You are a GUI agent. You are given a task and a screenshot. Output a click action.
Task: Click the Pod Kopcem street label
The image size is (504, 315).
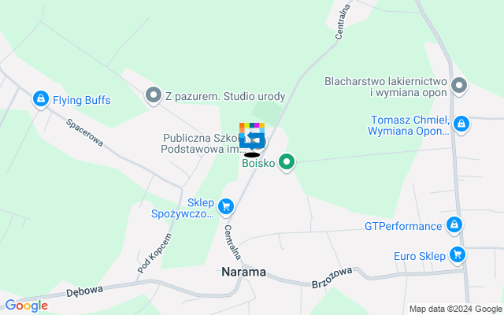coord(154,254)
